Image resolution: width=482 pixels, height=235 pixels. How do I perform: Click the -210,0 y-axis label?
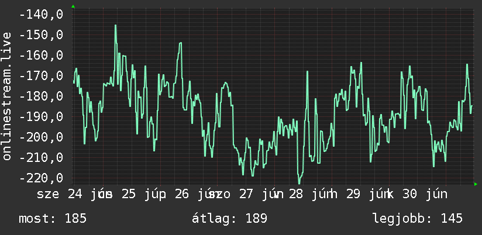click(41, 157)
